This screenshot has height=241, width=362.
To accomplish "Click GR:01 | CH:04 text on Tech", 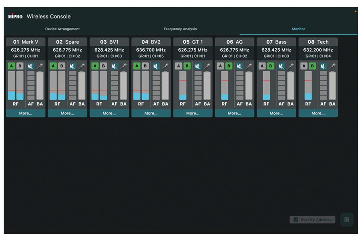I will [318, 56].
